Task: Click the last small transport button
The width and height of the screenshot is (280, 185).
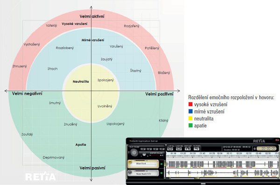Action: point(162,149)
